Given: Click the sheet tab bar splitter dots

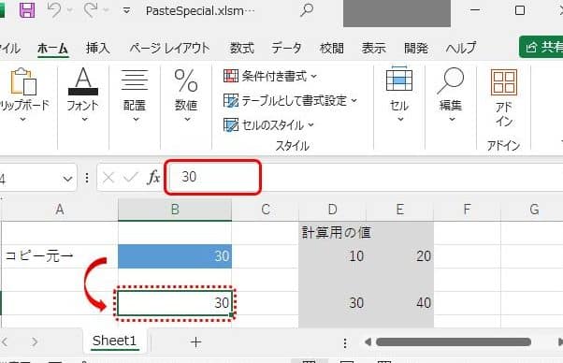Looking at the screenshot, I should pyautogui.click(x=345, y=343).
